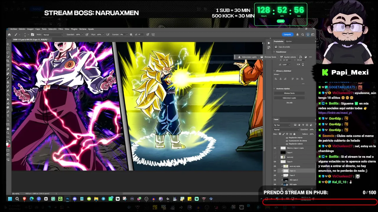Align top edges in Alinear section
Viewport: 378px width, 212px height.
click(x=292, y=79)
